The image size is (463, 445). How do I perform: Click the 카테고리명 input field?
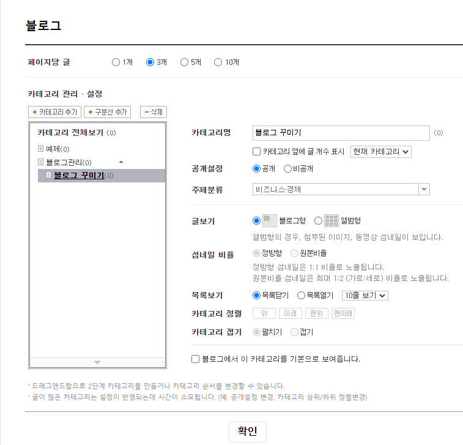click(341, 133)
